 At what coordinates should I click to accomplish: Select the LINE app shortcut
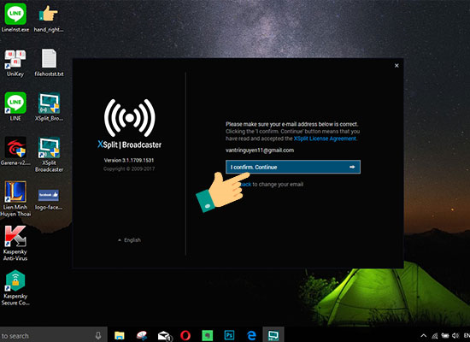(x=15, y=107)
